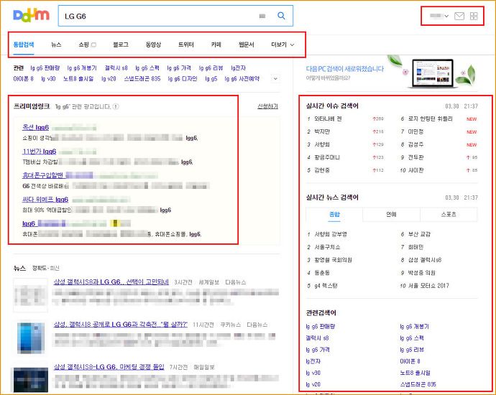Image resolution: width=496 pixels, height=395 pixels.
Task: Open the 옥션 lgg6 ad link
Action: pyautogui.click(x=35, y=127)
